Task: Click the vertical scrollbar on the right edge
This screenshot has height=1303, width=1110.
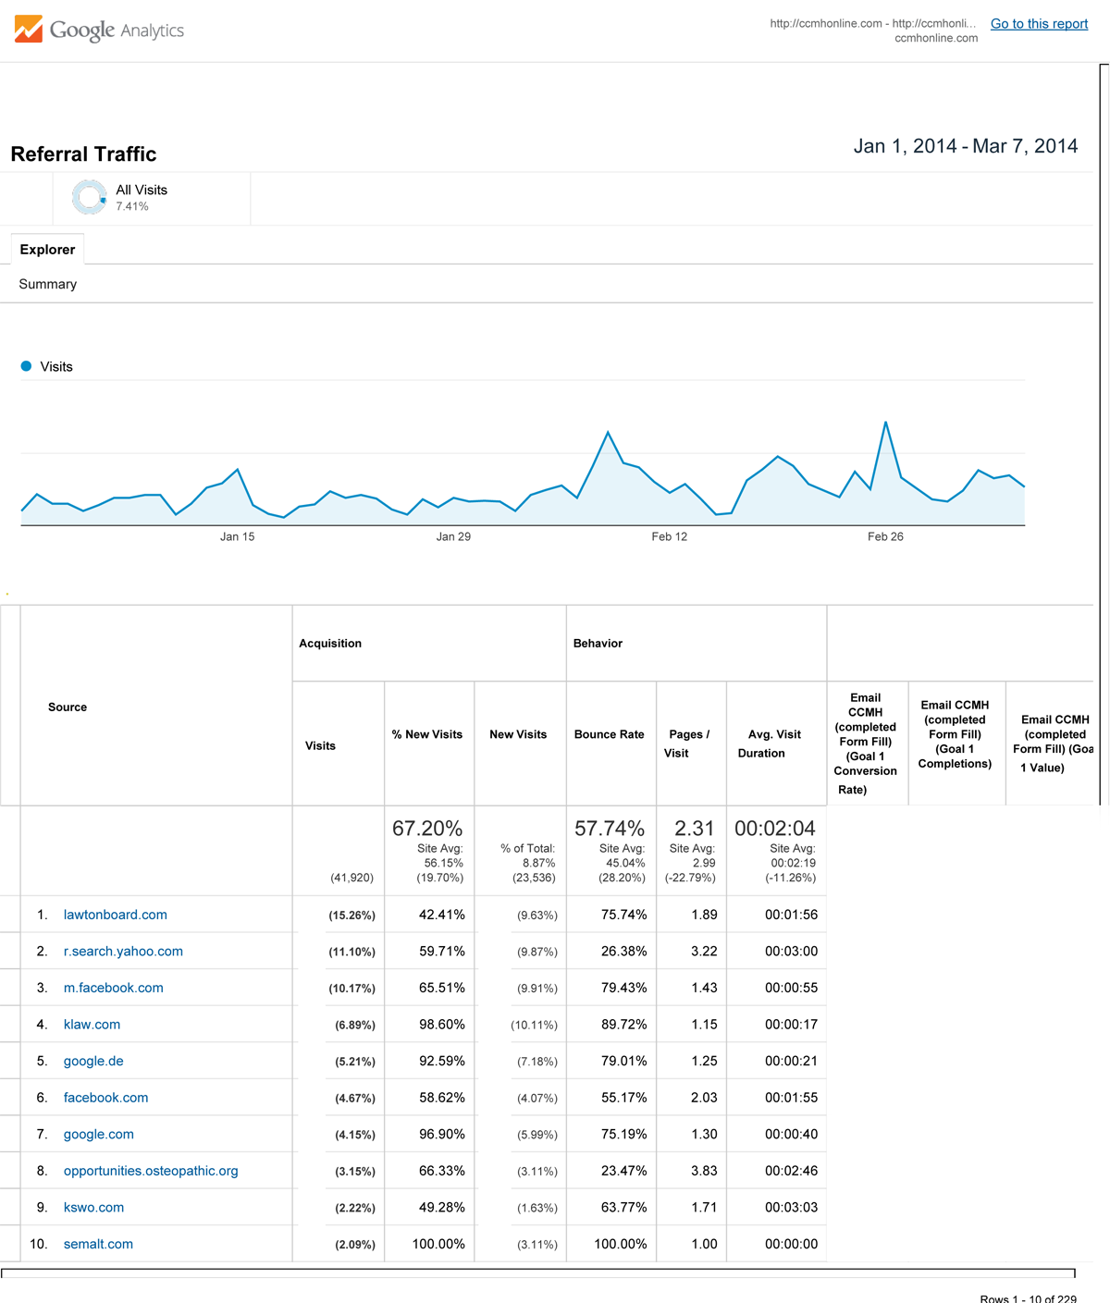Action: point(1104,435)
